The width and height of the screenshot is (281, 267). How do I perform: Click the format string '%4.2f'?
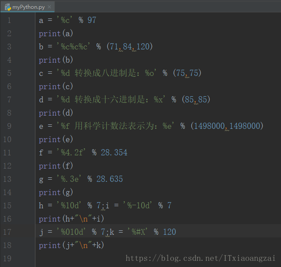point(71,152)
